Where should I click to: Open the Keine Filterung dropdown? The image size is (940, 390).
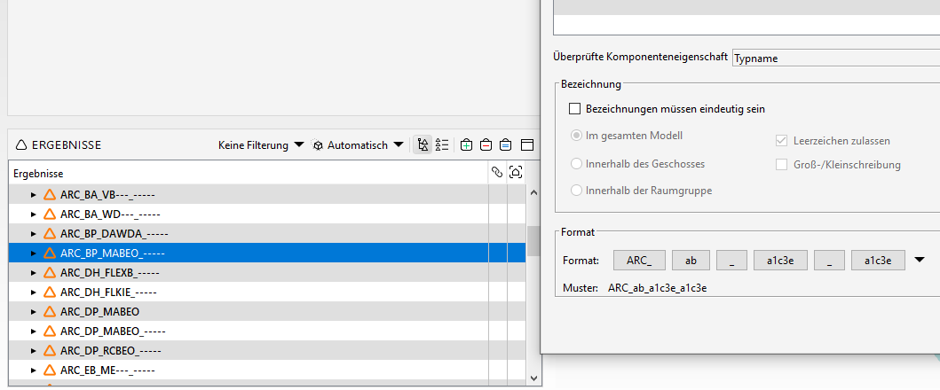261,145
